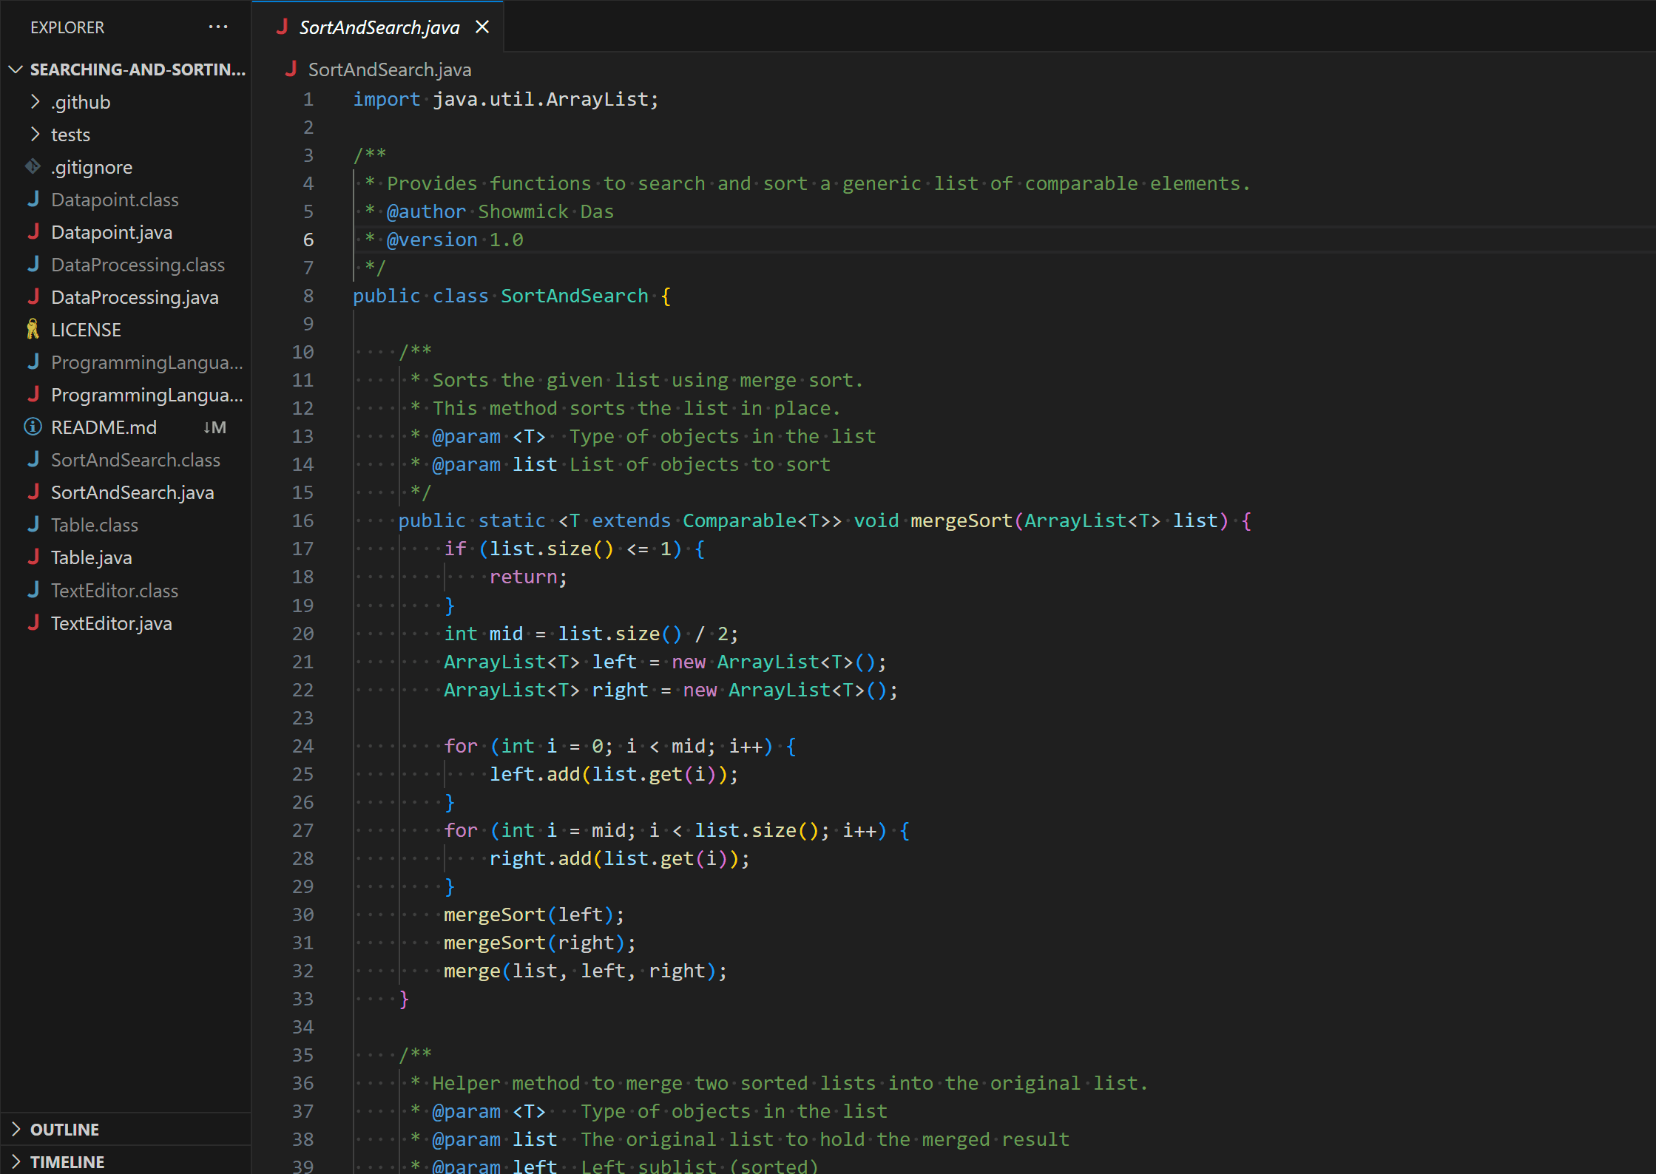Place cursor on 'import java.util.ArrayList;' line
Image resolution: width=1656 pixels, height=1174 pixels.
[505, 99]
